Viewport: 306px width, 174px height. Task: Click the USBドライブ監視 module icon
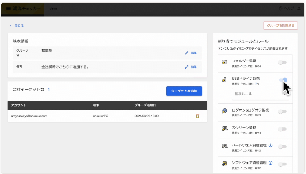tap(224, 79)
